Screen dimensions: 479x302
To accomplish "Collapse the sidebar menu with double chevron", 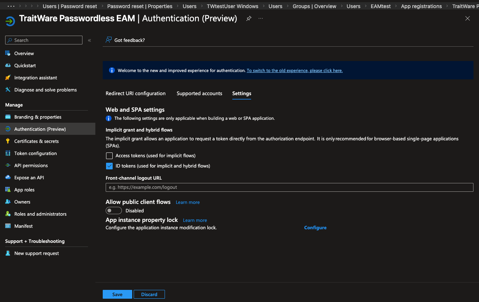I will pyautogui.click(x=89, y=40).
